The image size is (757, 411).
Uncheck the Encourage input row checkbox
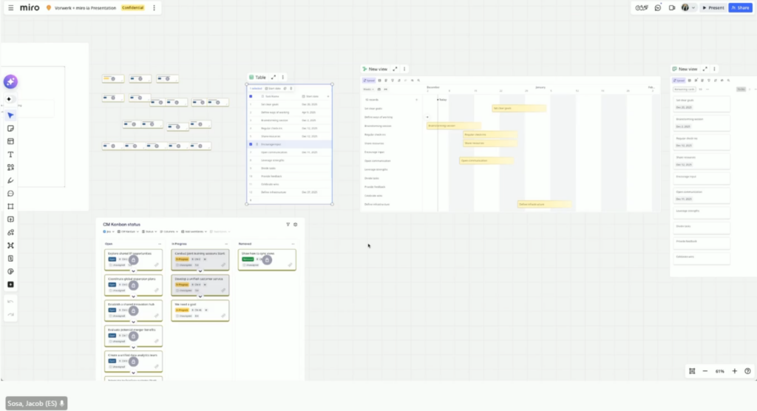point(251,144)
